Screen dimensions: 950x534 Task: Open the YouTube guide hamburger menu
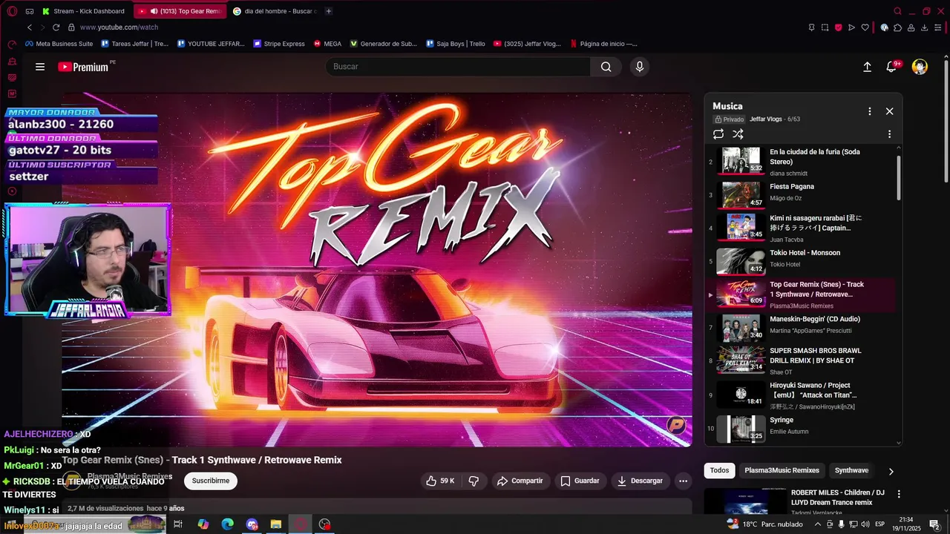click(40, 67)
